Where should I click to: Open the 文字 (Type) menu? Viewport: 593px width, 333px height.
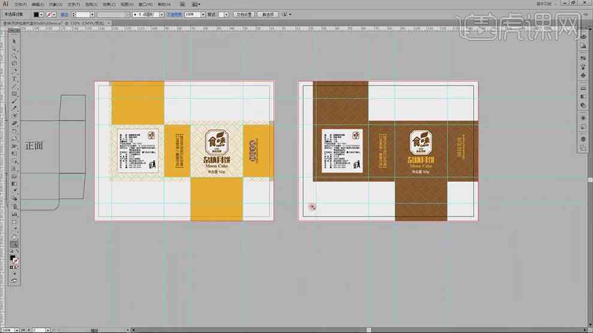[74, 4]
